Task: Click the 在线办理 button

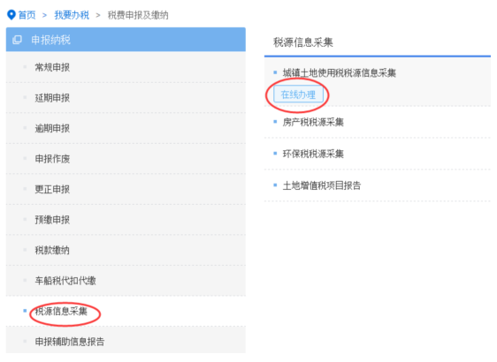Action: pyautogui.click(x=298, y=94)
